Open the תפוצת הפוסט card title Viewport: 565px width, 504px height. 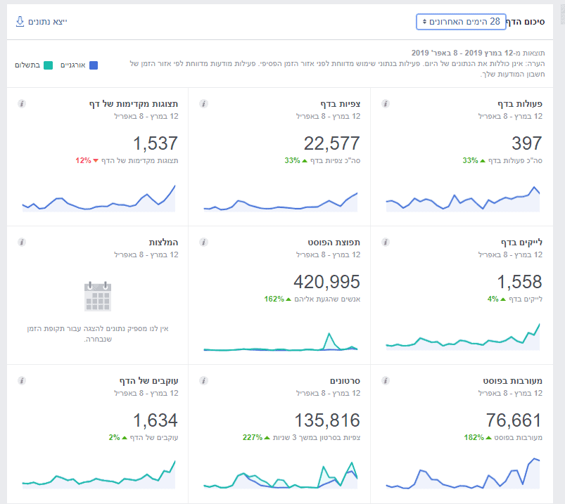335,243
